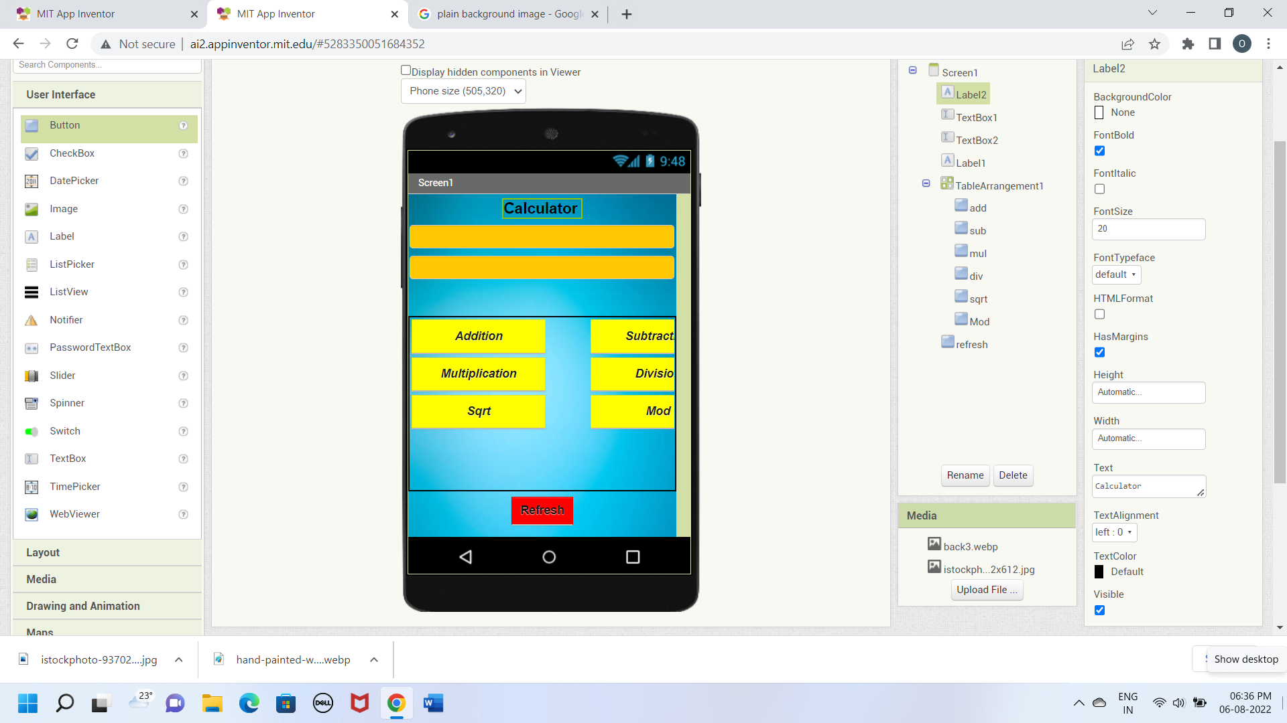Open the BackgroundColor None swatch
1287x723 pixels.
tap(1099, 112)
